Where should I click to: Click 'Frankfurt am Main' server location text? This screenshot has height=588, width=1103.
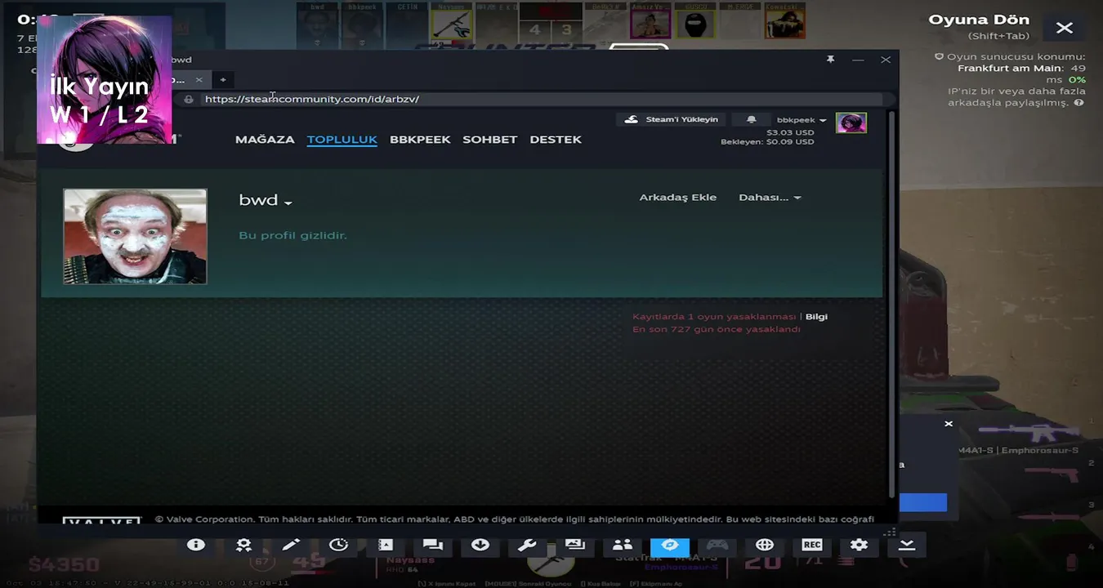1010,69
